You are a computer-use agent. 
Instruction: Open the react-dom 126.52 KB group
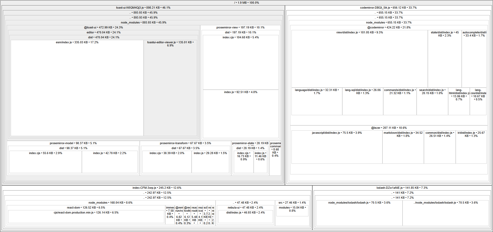pos(86,207)
